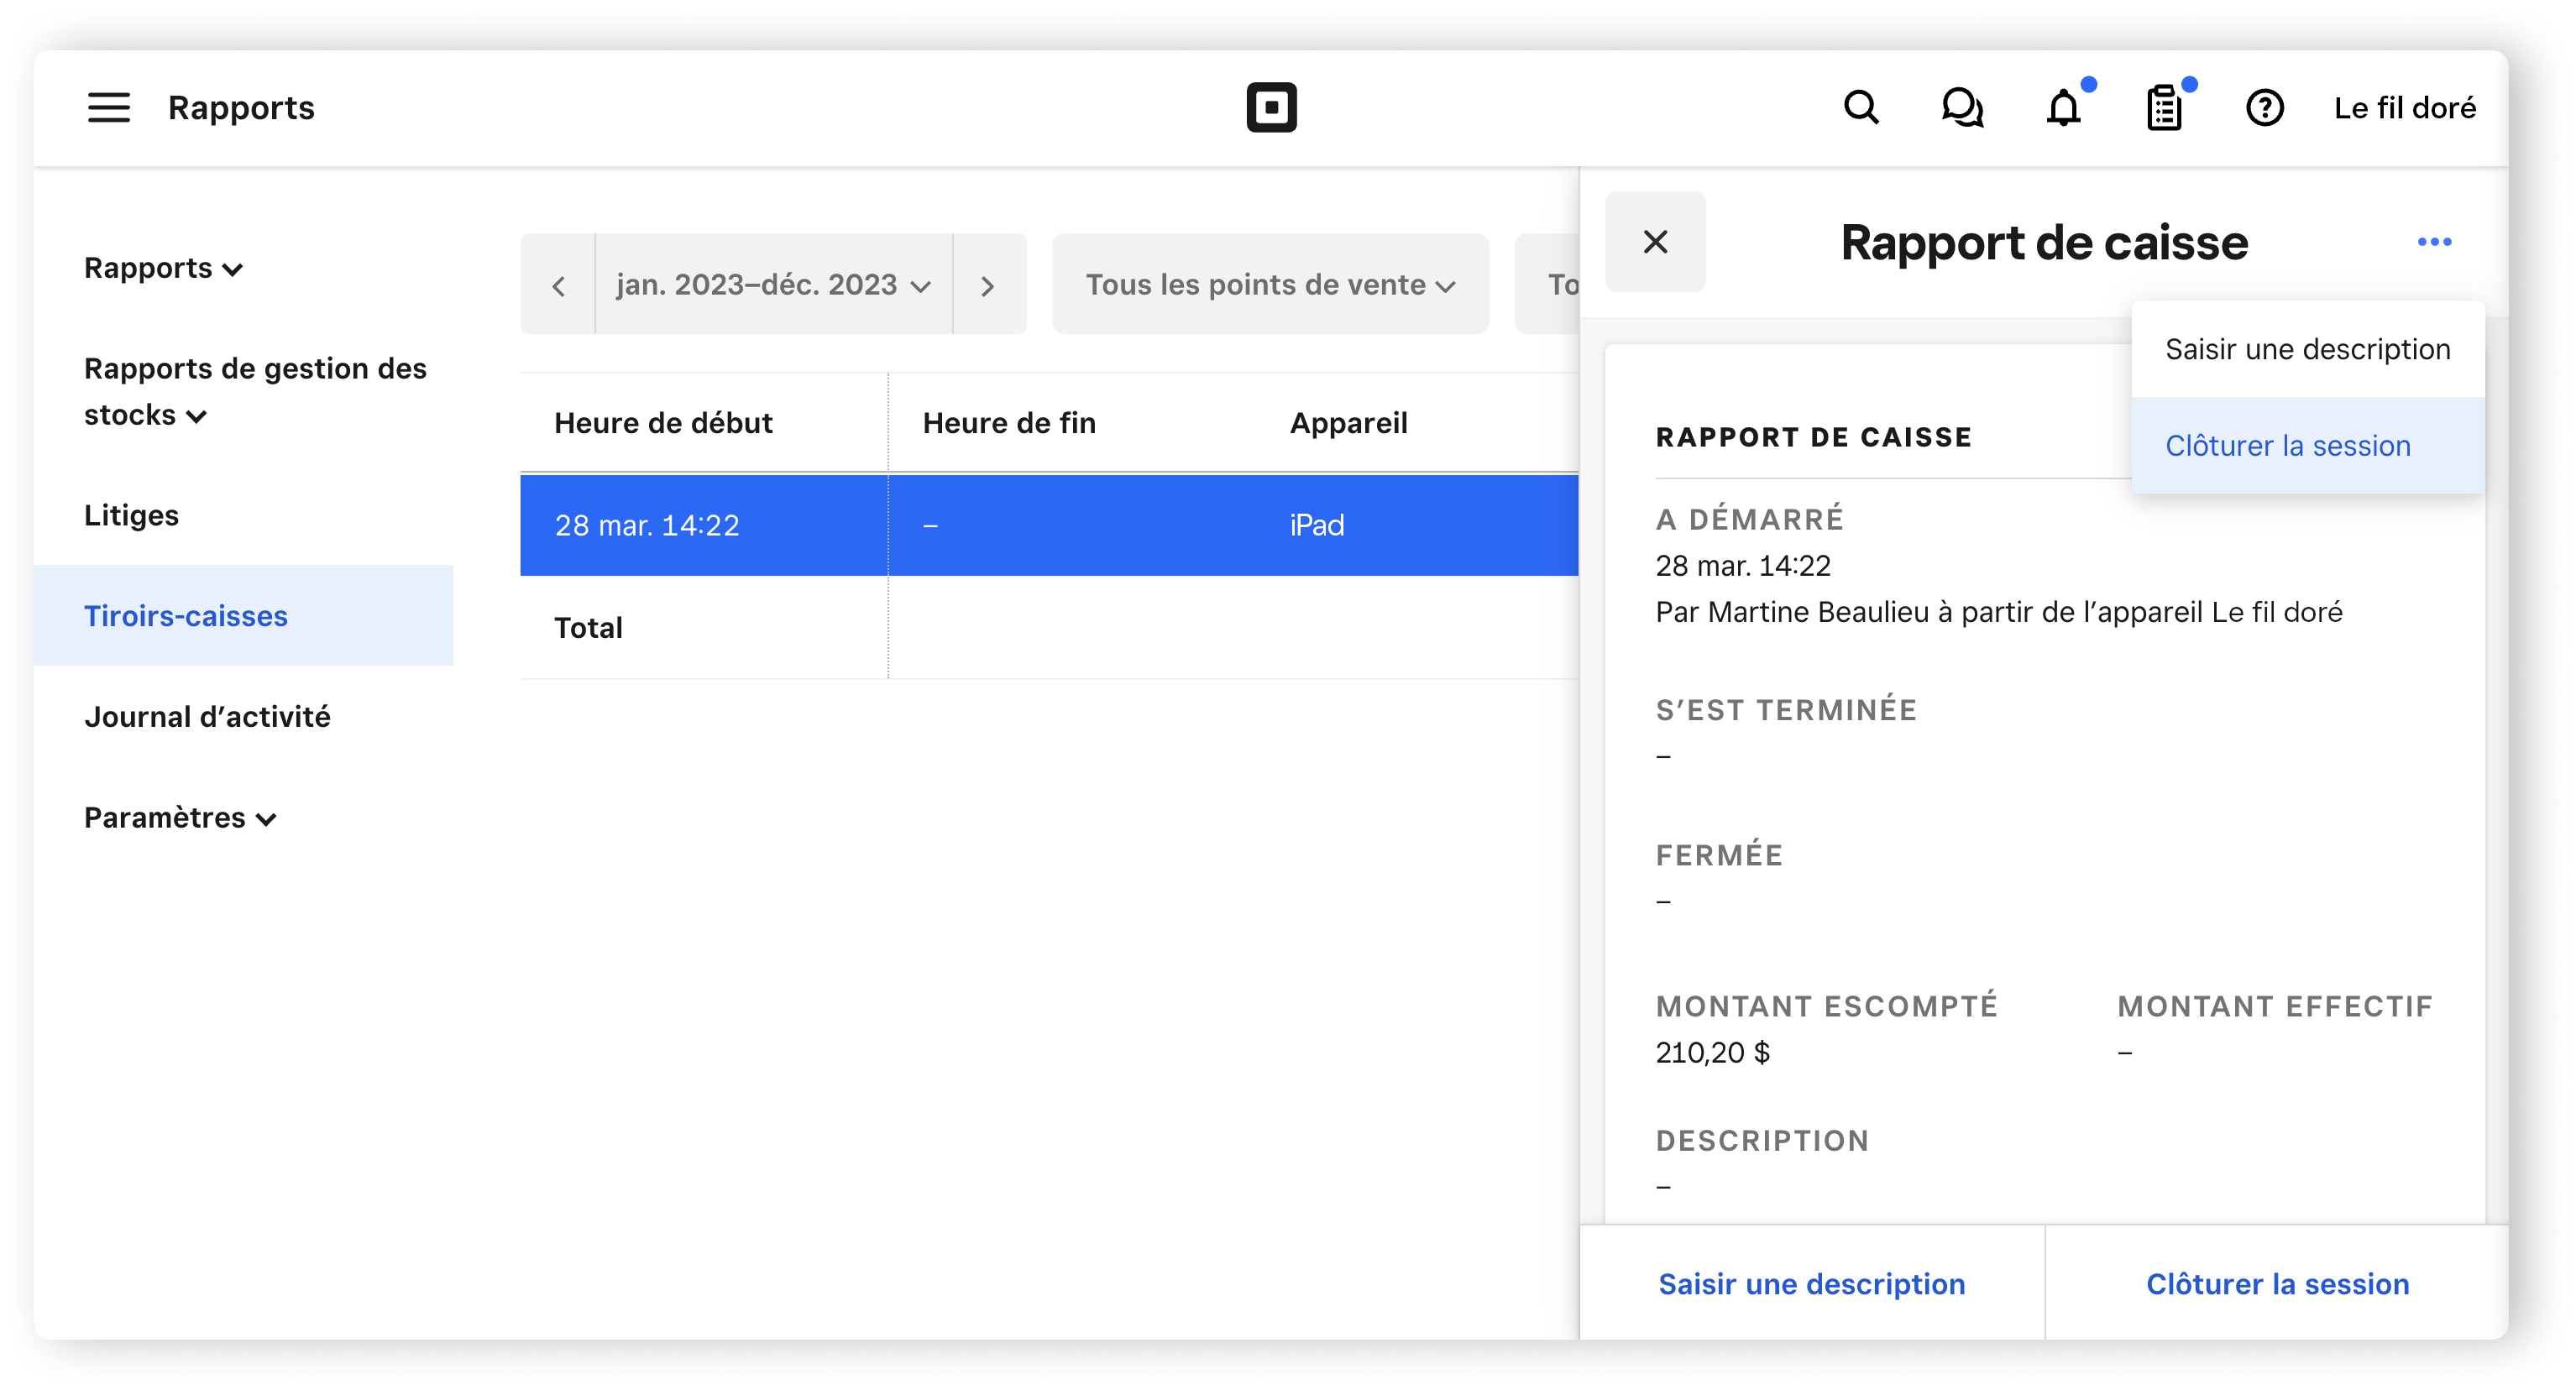Open the hamburger navigation menu
2576x1390 pixels.
tap(109, 107)
